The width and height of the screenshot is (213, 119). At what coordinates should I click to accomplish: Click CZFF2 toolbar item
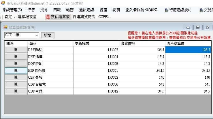click(x=103, y=17)
